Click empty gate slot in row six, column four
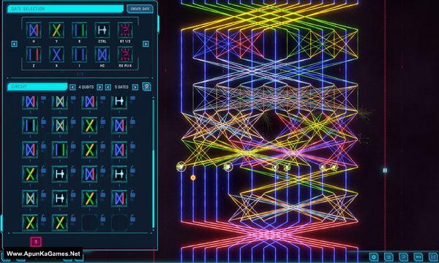Screen dimensions: 439x263 (119, 223)
